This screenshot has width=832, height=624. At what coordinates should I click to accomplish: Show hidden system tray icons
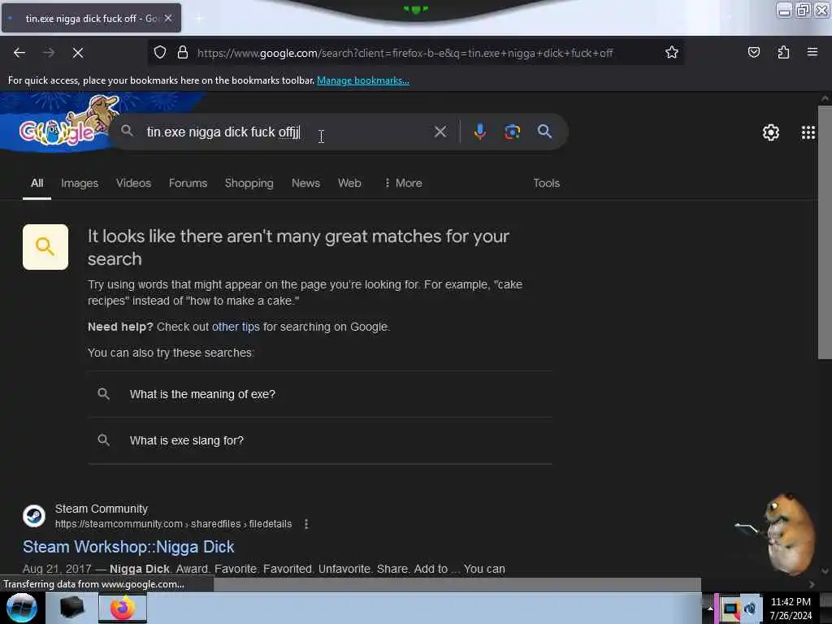(x=710, y=609)
